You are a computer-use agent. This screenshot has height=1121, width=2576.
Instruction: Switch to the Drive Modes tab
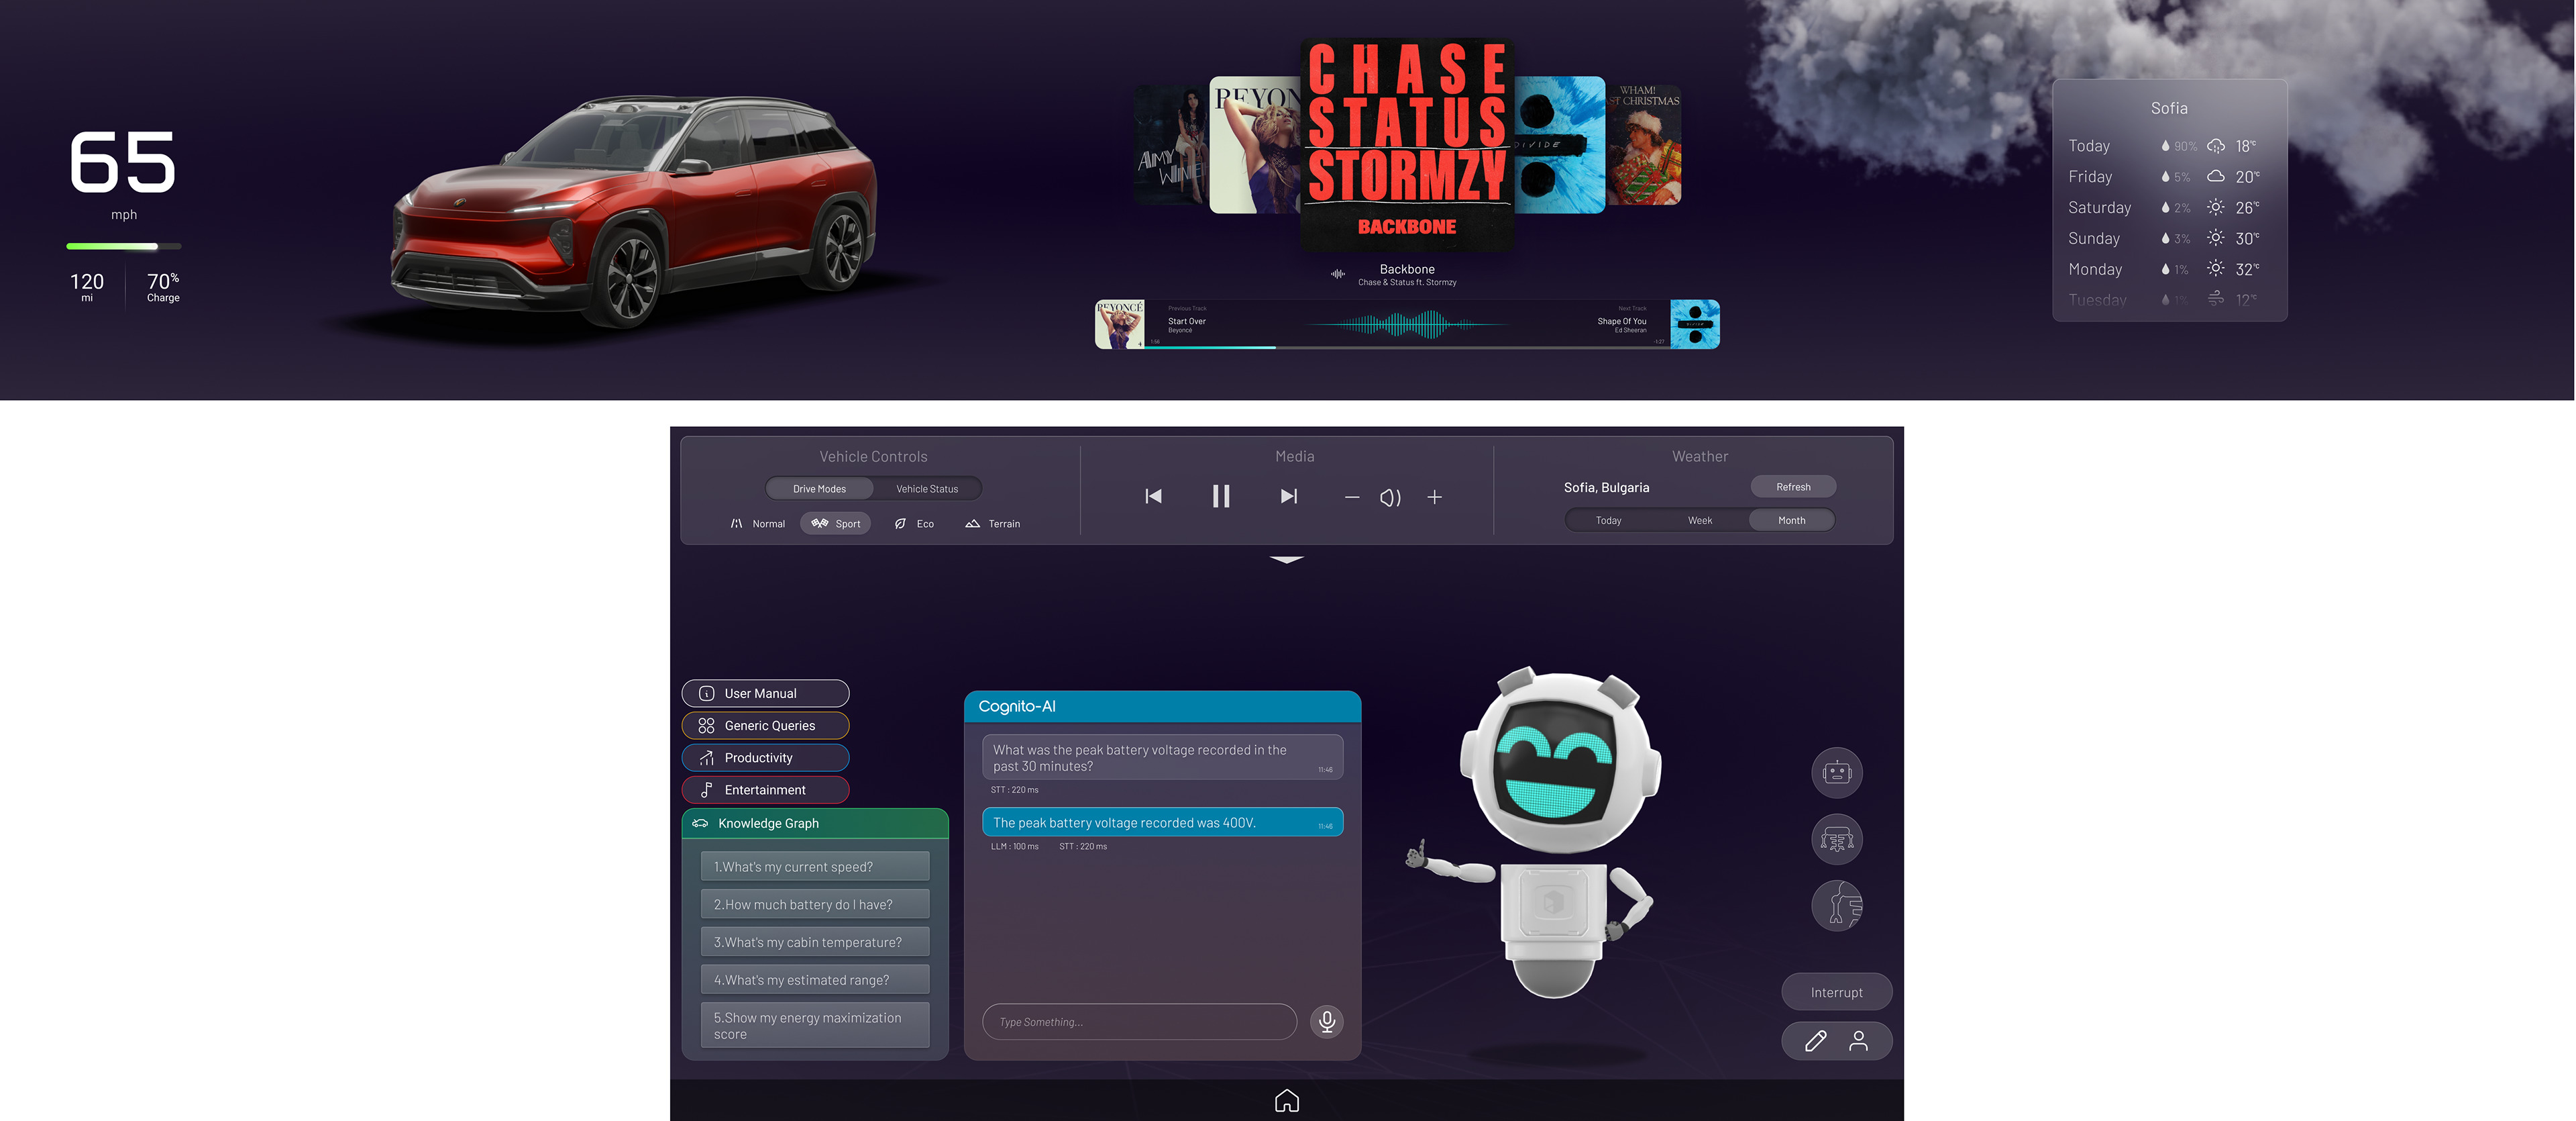point(820,489)
